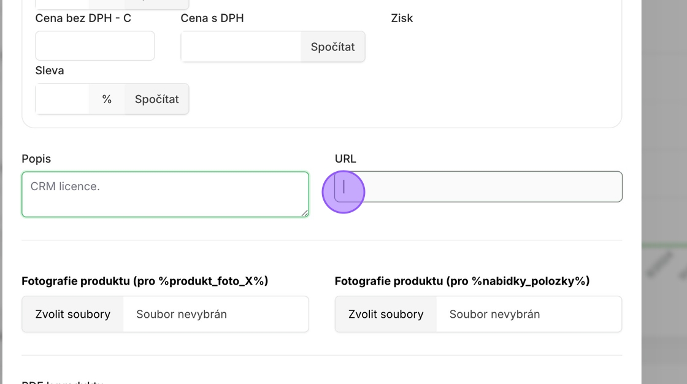This screenshot has width=687, height=384.
Task: Click Soubor nevybrán text under produkt_foto_X
Action: [x=182, y=314]
